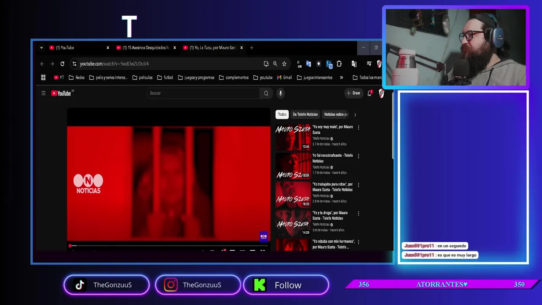Open the YT bookmark
Image resolution: width=542 pixels, height=305 pixels.
click(59, 78)
